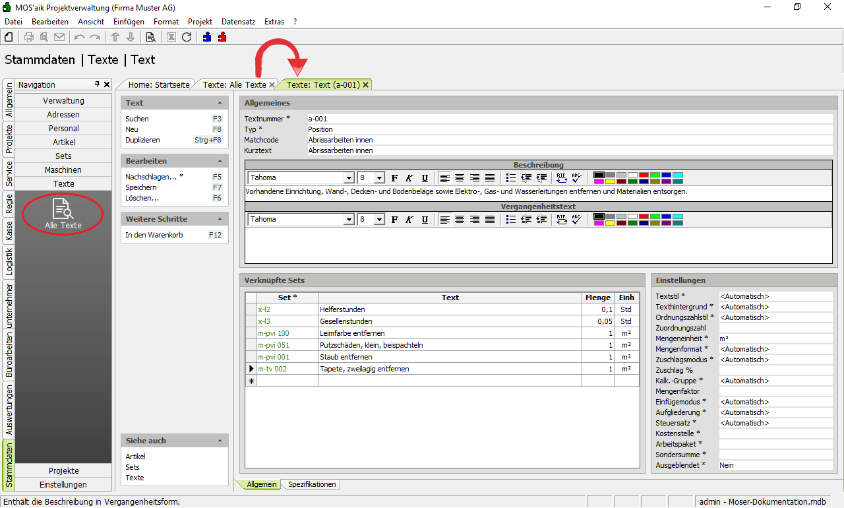The width and height of the screenshot is (844, 508).
Task: Click the email envelope toolbar icon
Action: click(x=59, y=37)
